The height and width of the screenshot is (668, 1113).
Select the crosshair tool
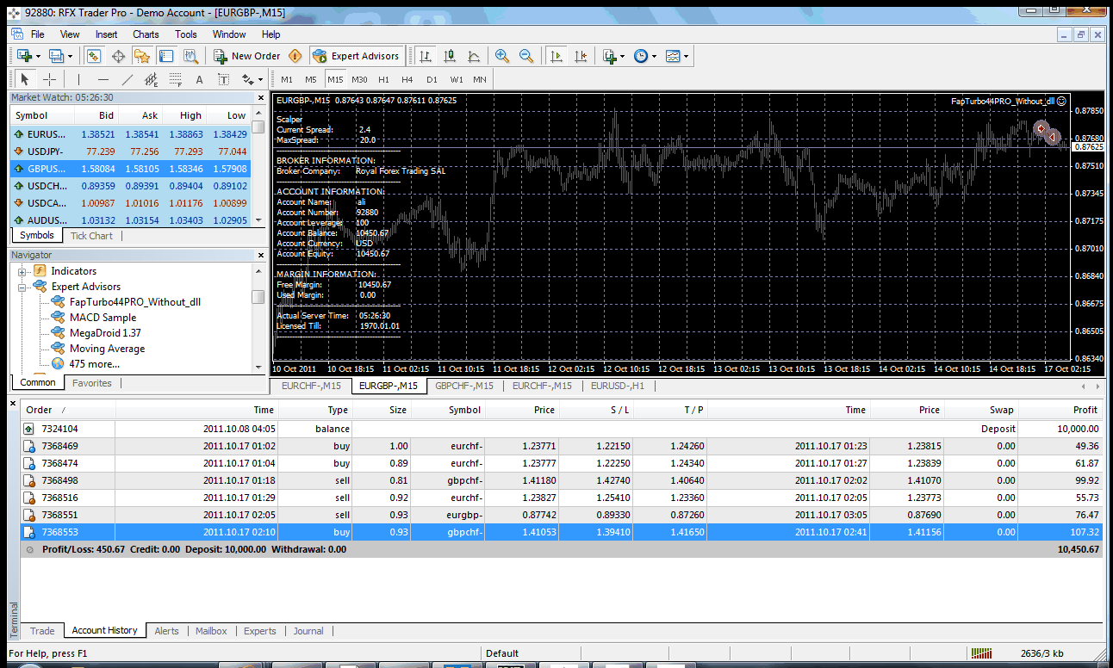(50, 79)
